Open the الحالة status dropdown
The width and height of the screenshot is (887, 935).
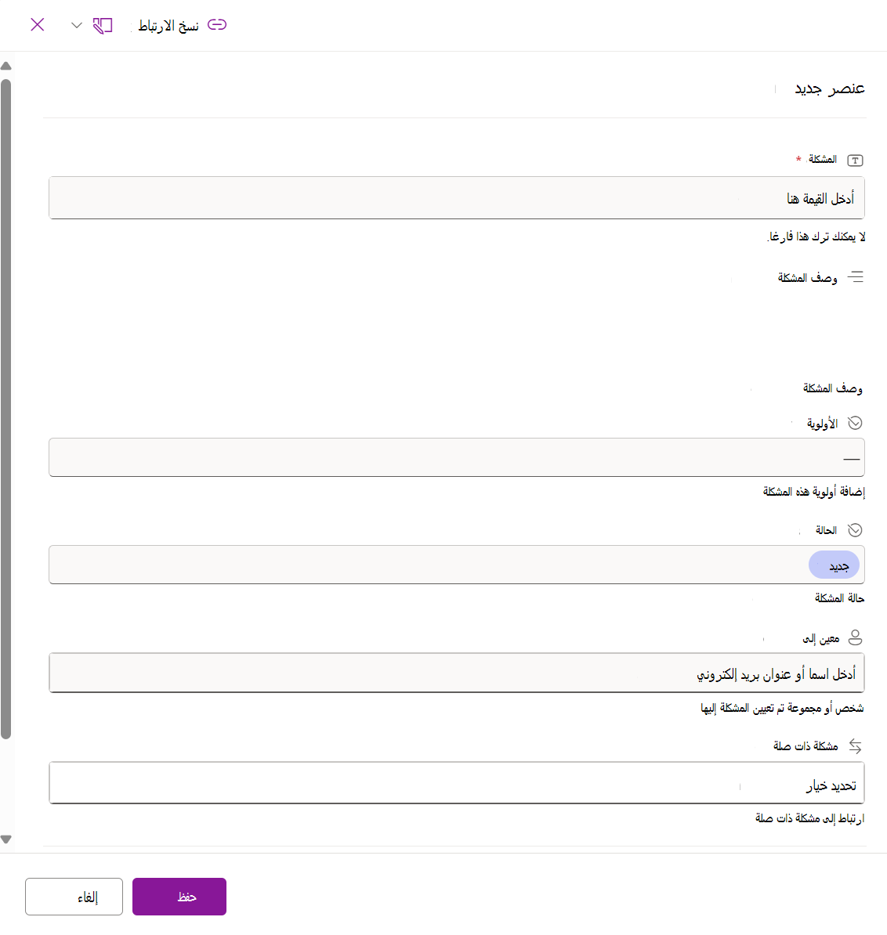(x=456, y=565)
